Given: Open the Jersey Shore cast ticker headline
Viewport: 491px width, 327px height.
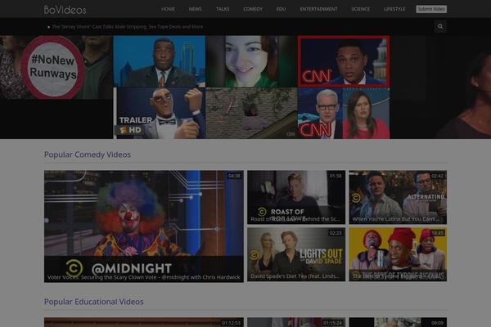Looking at the screenshot, I should pyautogui.click(x=128, y=27).
